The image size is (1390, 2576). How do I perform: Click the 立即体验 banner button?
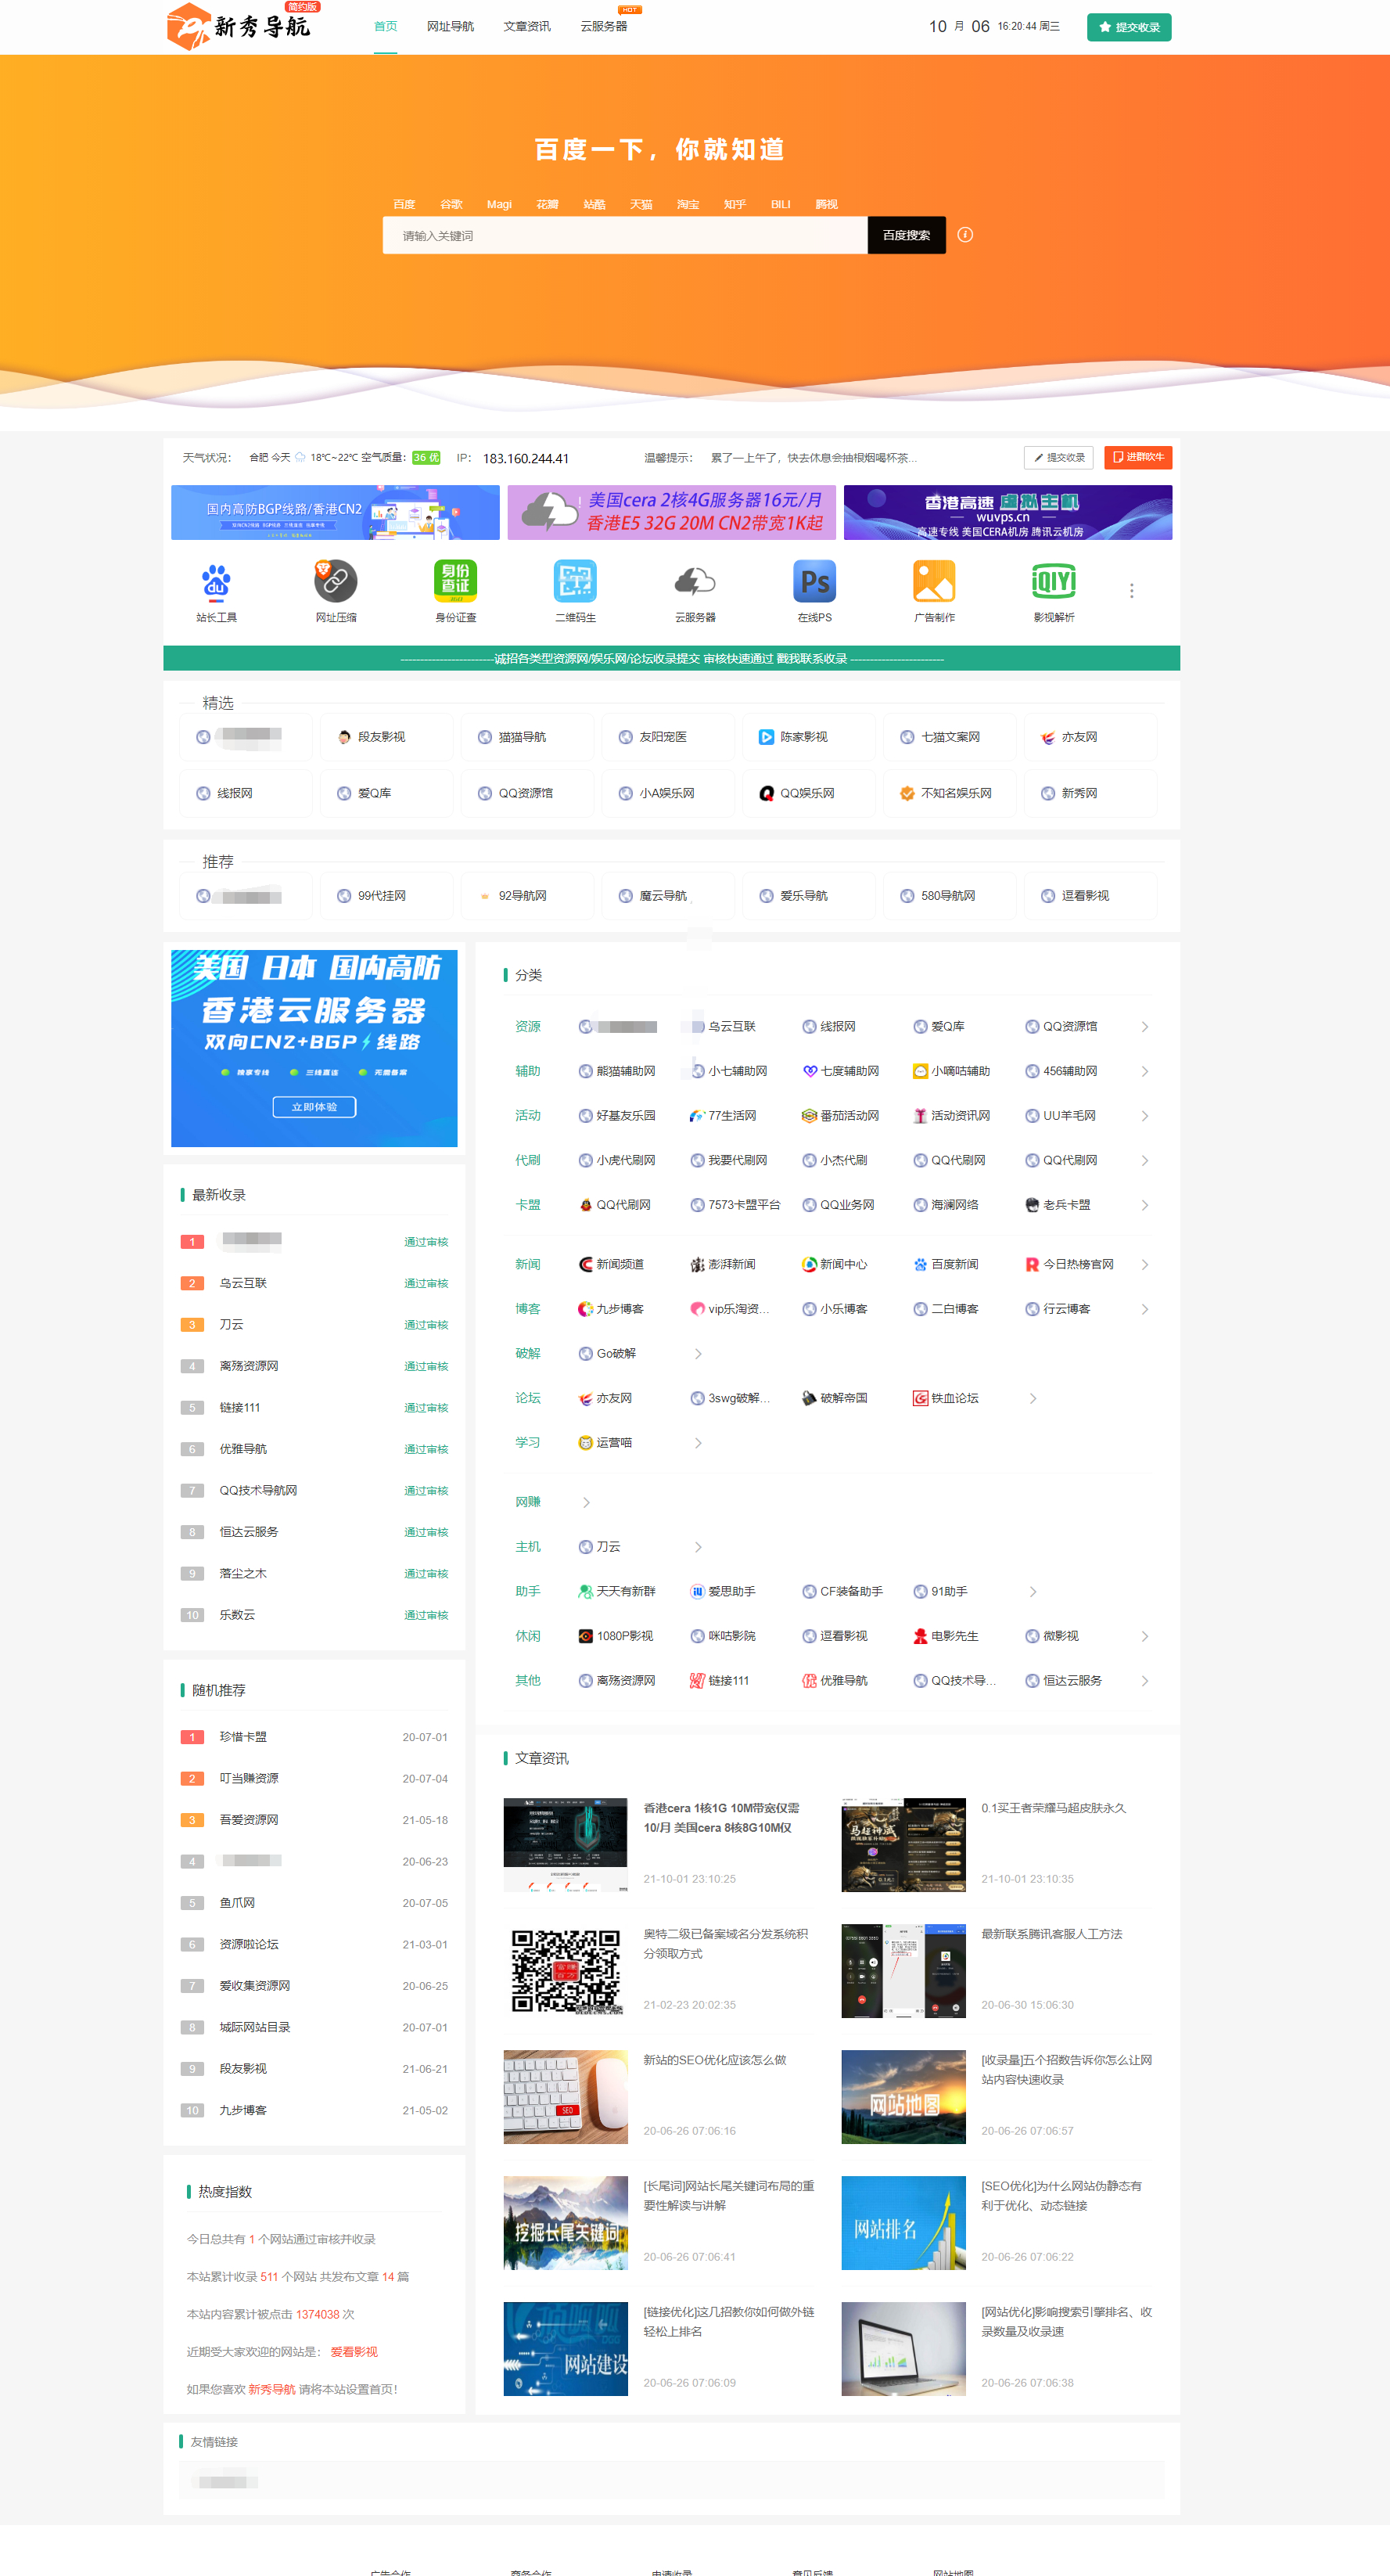314,1107
